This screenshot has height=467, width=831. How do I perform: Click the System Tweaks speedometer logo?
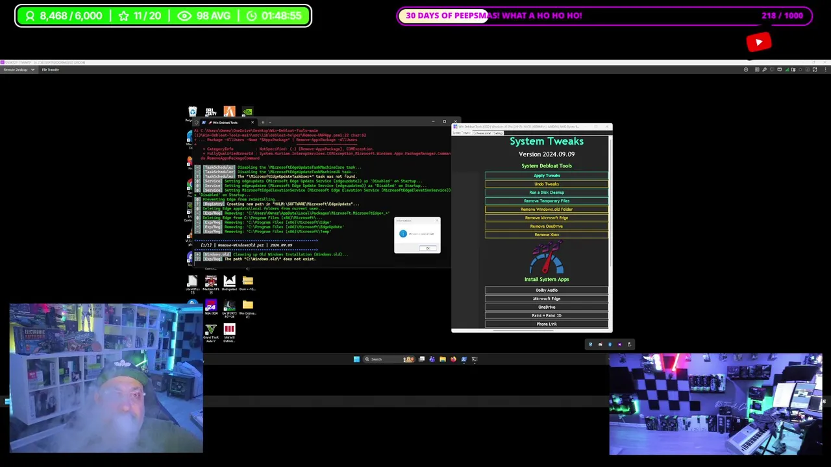[x=547, y=259]
